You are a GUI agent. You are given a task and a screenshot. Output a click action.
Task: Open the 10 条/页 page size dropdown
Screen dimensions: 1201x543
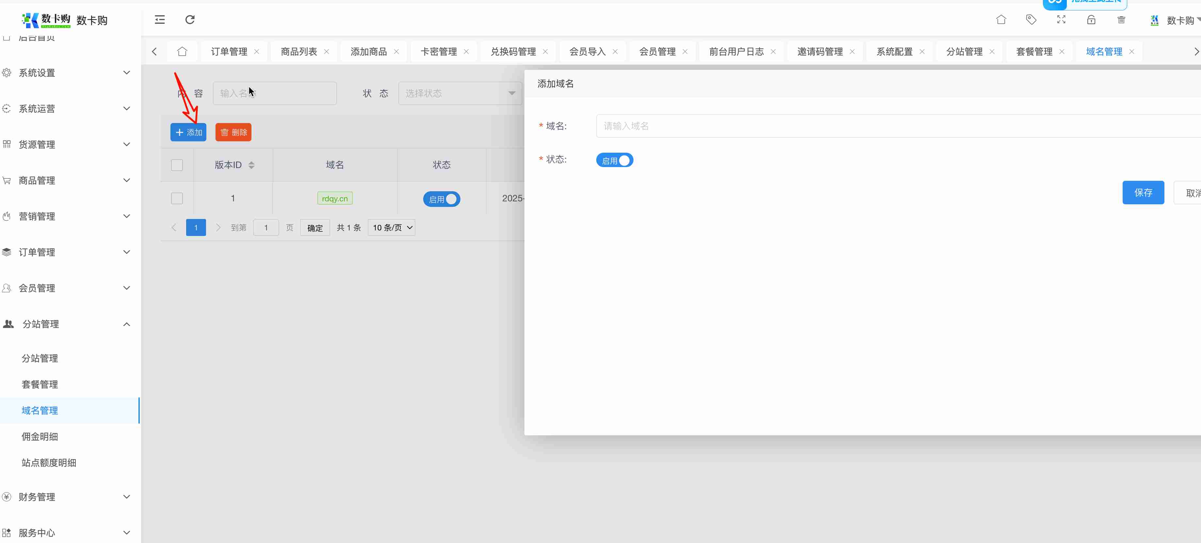coord(392,227)
